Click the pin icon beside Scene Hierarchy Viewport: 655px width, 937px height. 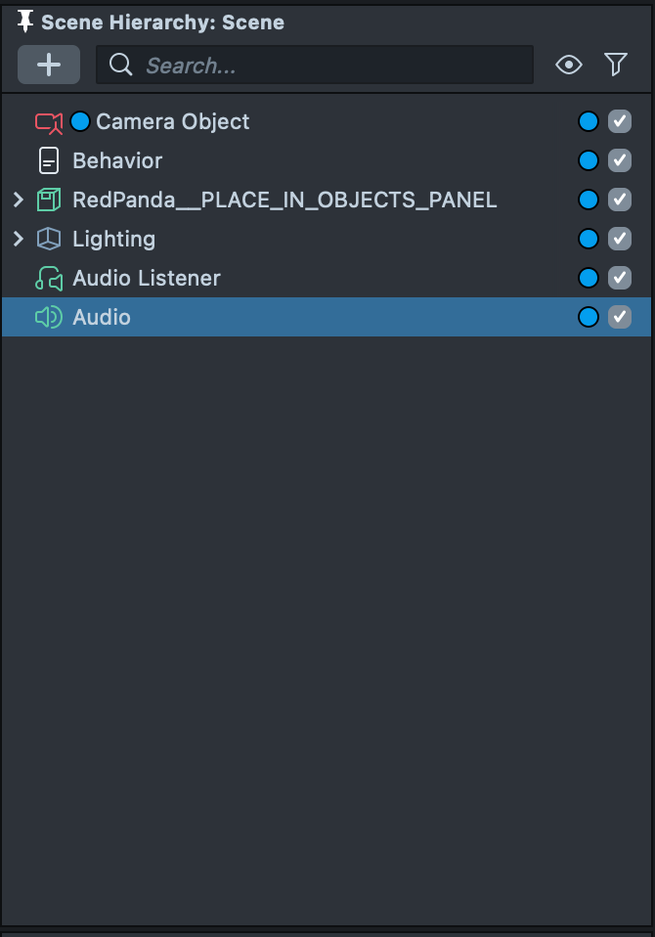[x=25, y=22]
